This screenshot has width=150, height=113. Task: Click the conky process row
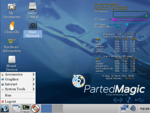[115, 44]
